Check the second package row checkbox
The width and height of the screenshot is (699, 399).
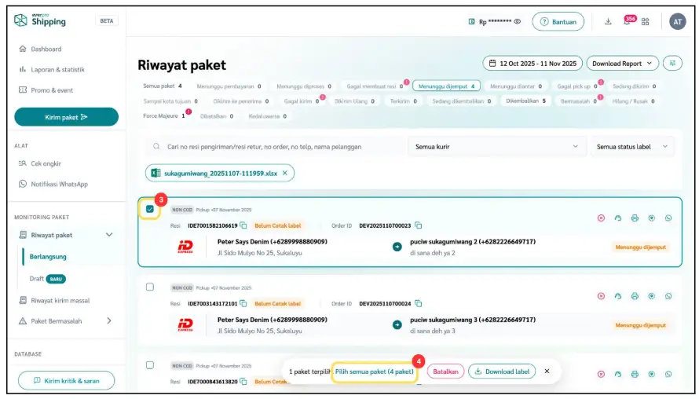coord(150,287)
